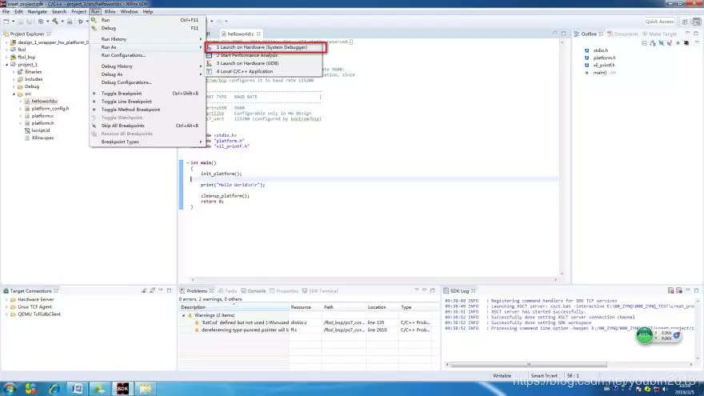Expand Linux TCF Agent node
704x396 pixels.
6,307
